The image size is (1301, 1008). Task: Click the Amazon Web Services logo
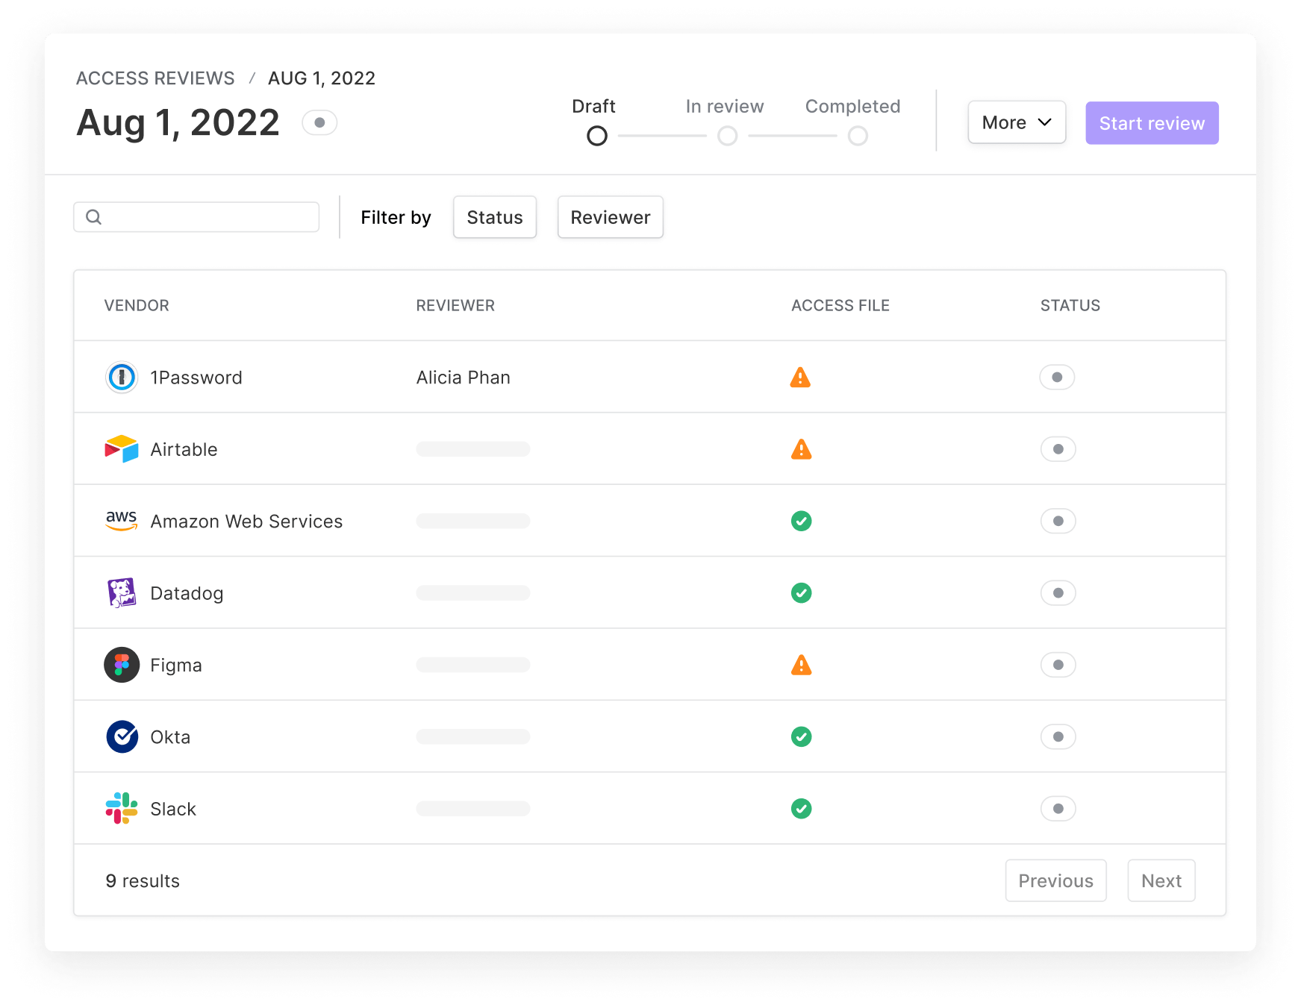(122, 521)
